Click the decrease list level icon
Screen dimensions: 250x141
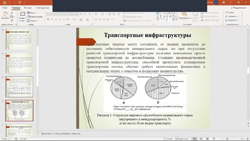coord(109,14)
